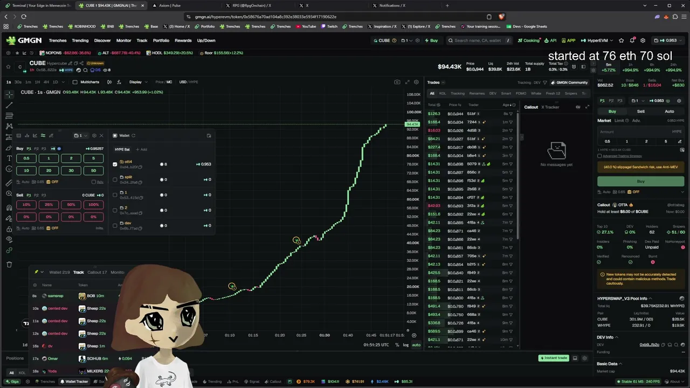The width and height of the screenshot is (690, 388).
Task: Select the crosshair cursor tool on chart
Action: point(9,94)
